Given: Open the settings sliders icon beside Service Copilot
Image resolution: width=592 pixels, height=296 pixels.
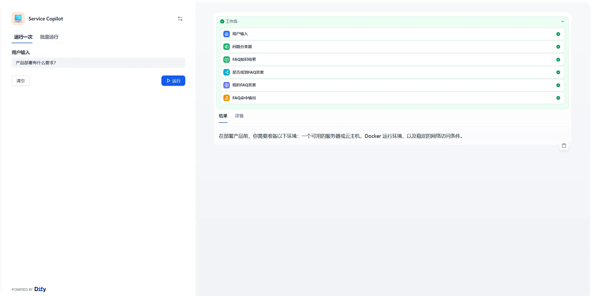Looking at the screenshot, I should coord(180,19).
